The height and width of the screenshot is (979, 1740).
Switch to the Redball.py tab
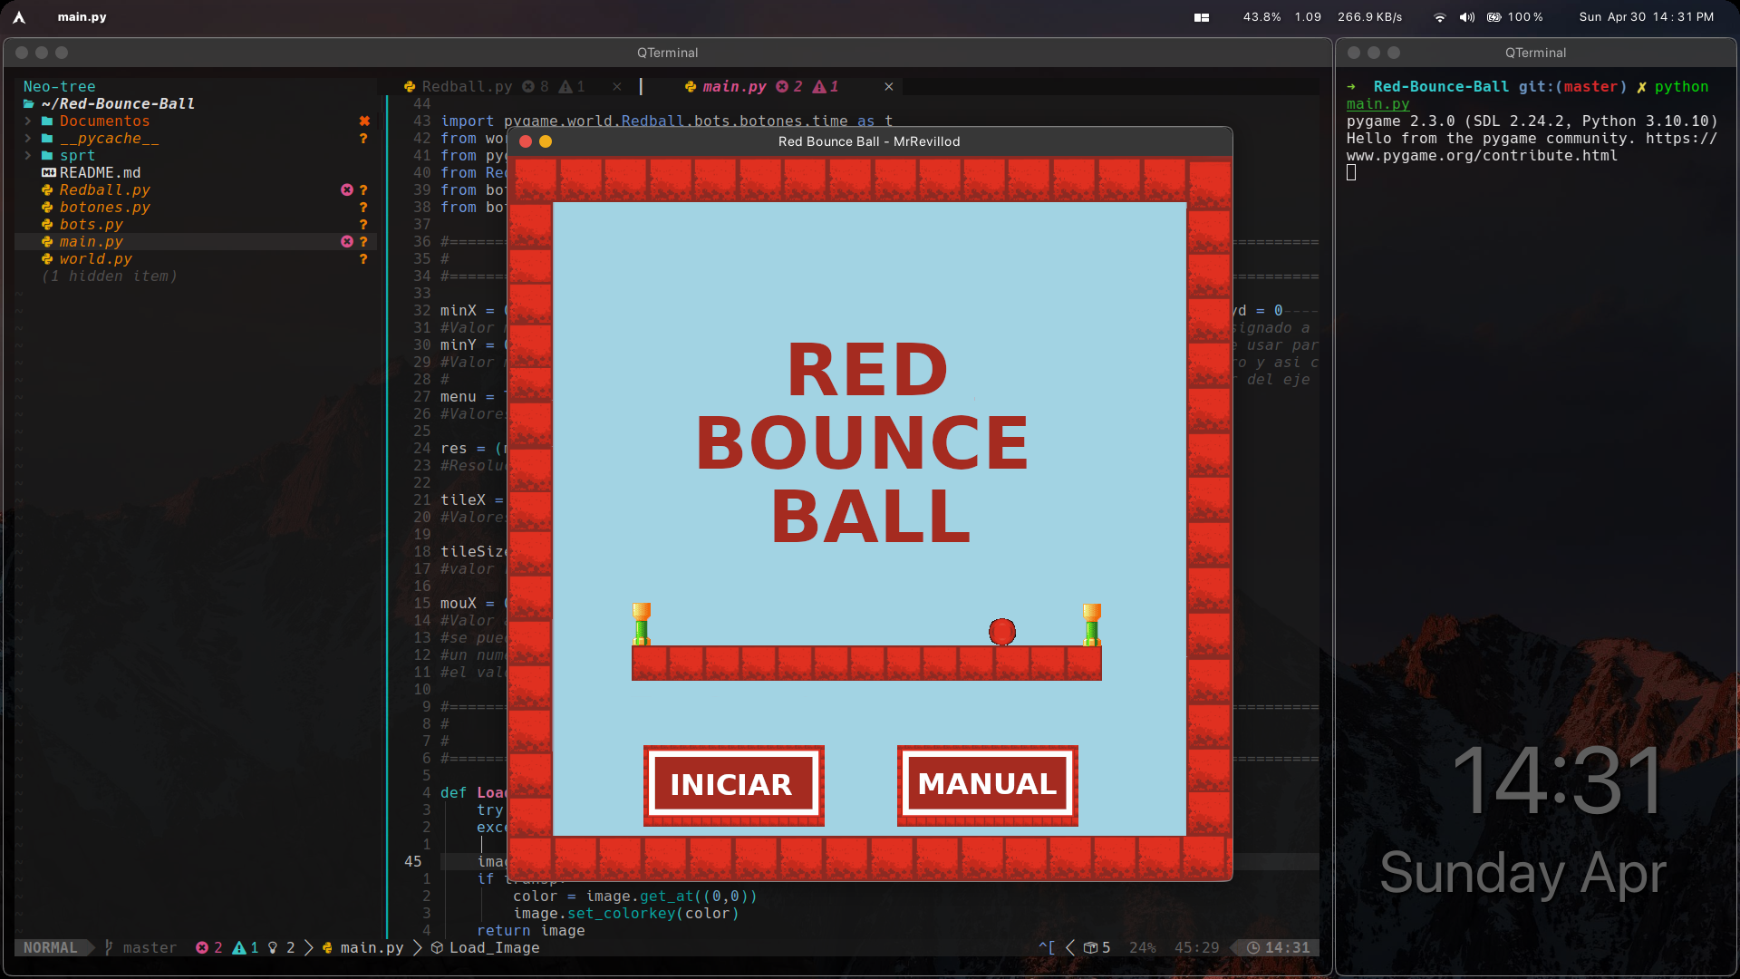[467, 86]
